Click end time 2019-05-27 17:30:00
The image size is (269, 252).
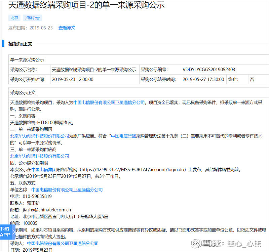click(x=203, y=79)
